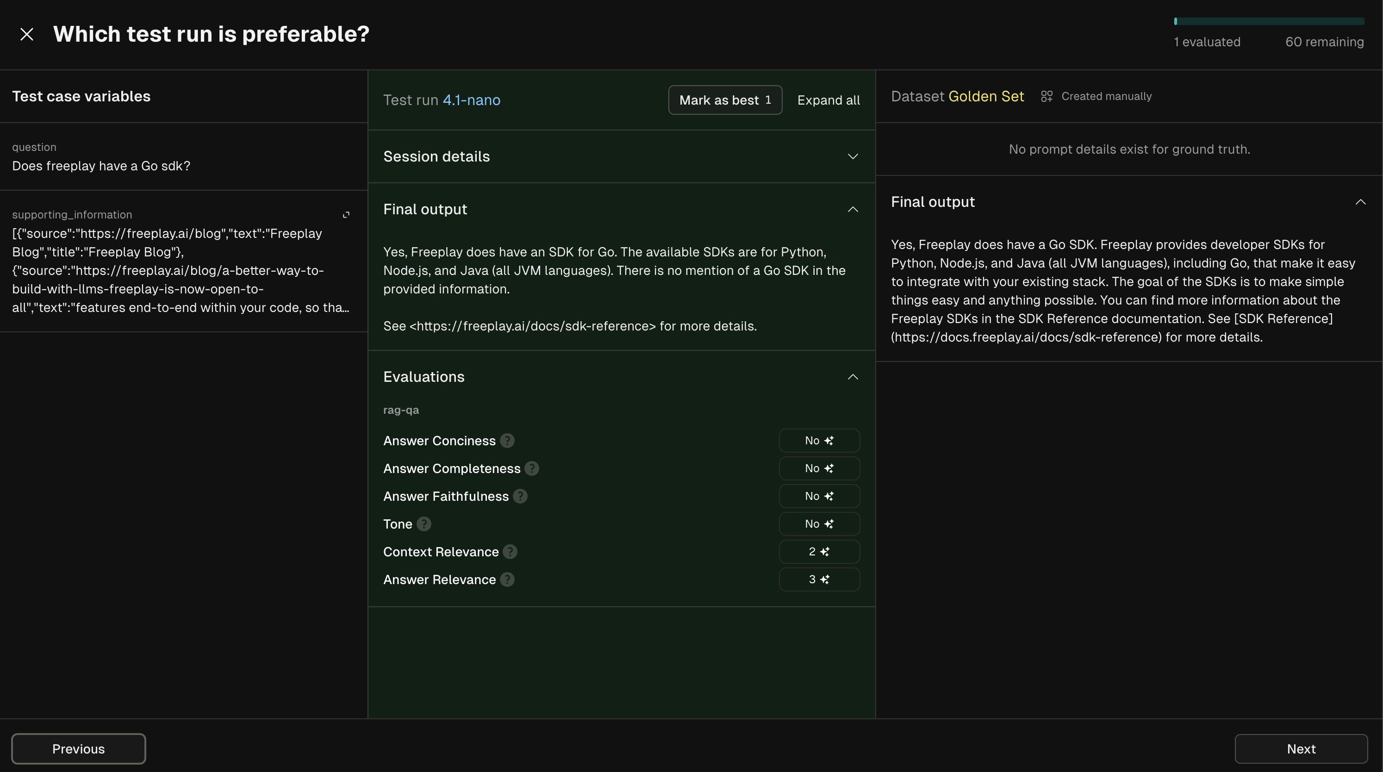
Task: Close the test run comparison dialog
Action: tap(26, 34)
